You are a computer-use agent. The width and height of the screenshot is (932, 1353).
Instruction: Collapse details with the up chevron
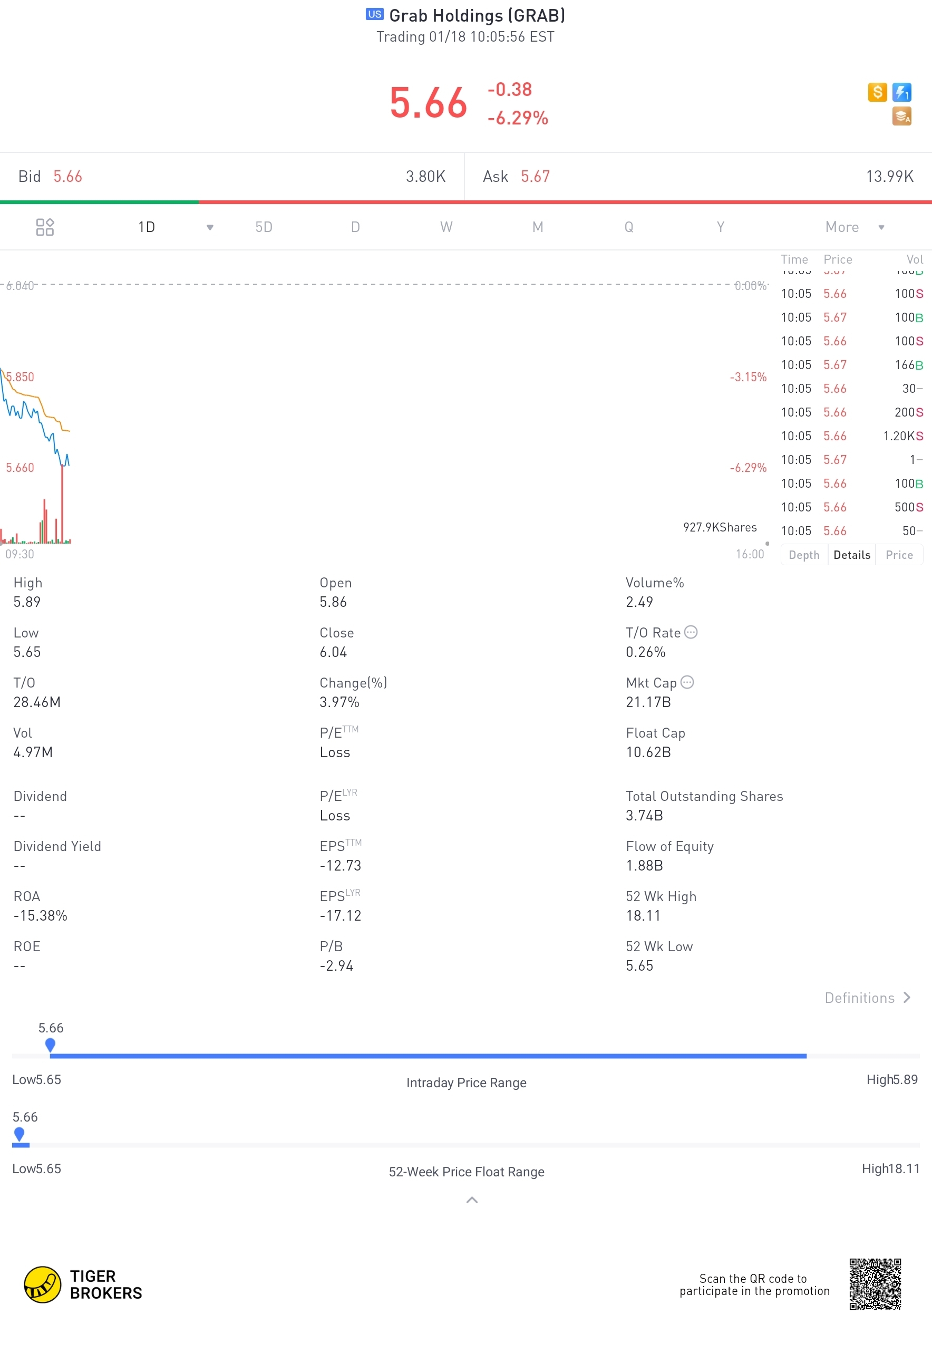tap(472, 1200)
